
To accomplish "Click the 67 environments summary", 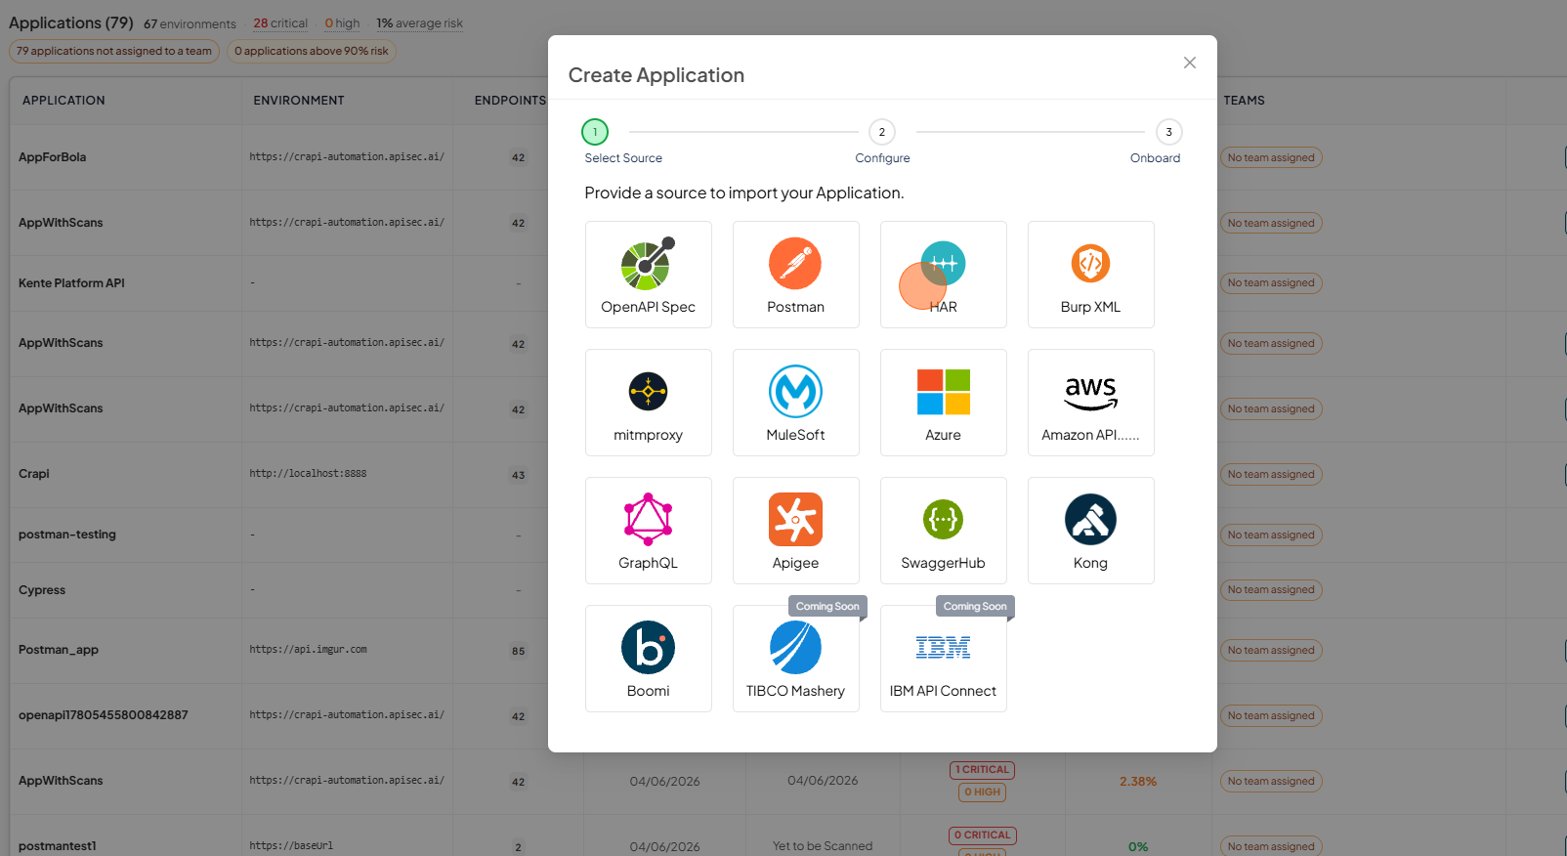I will 190,23.
